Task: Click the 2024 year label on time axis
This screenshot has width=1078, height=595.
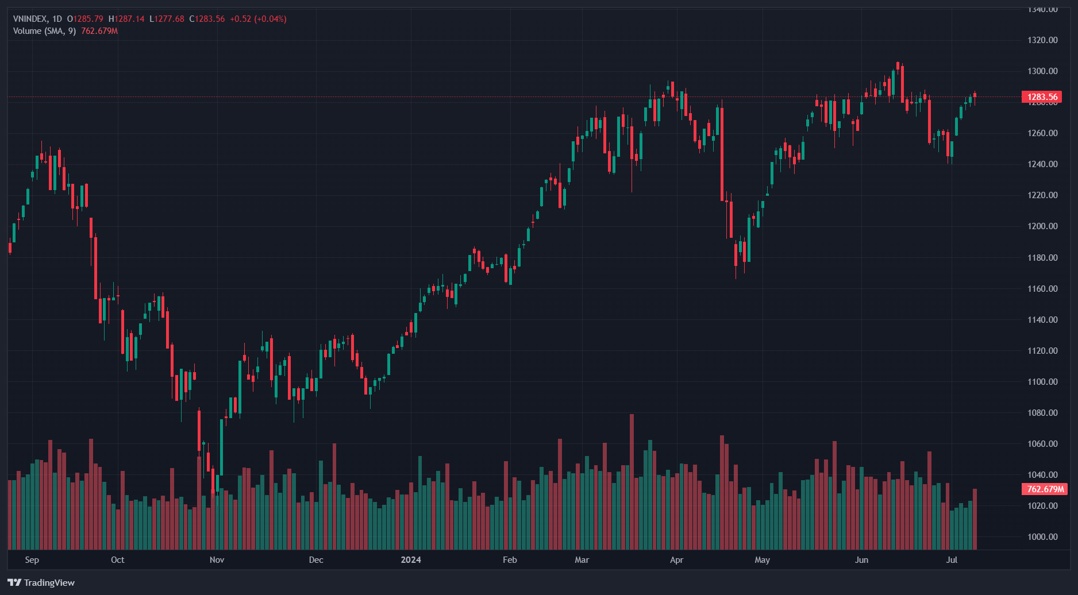Action: click(x=411, y=560)
